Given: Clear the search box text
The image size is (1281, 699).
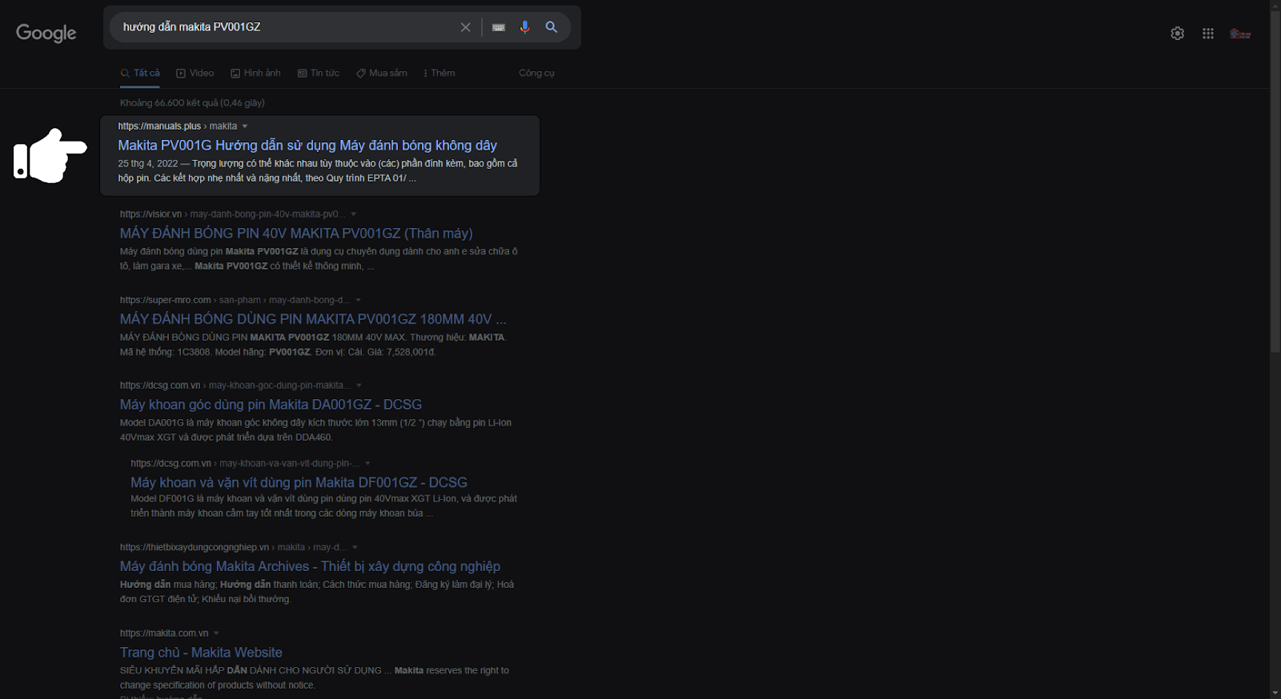Looking at the screenshot, I should click(465, 27).
